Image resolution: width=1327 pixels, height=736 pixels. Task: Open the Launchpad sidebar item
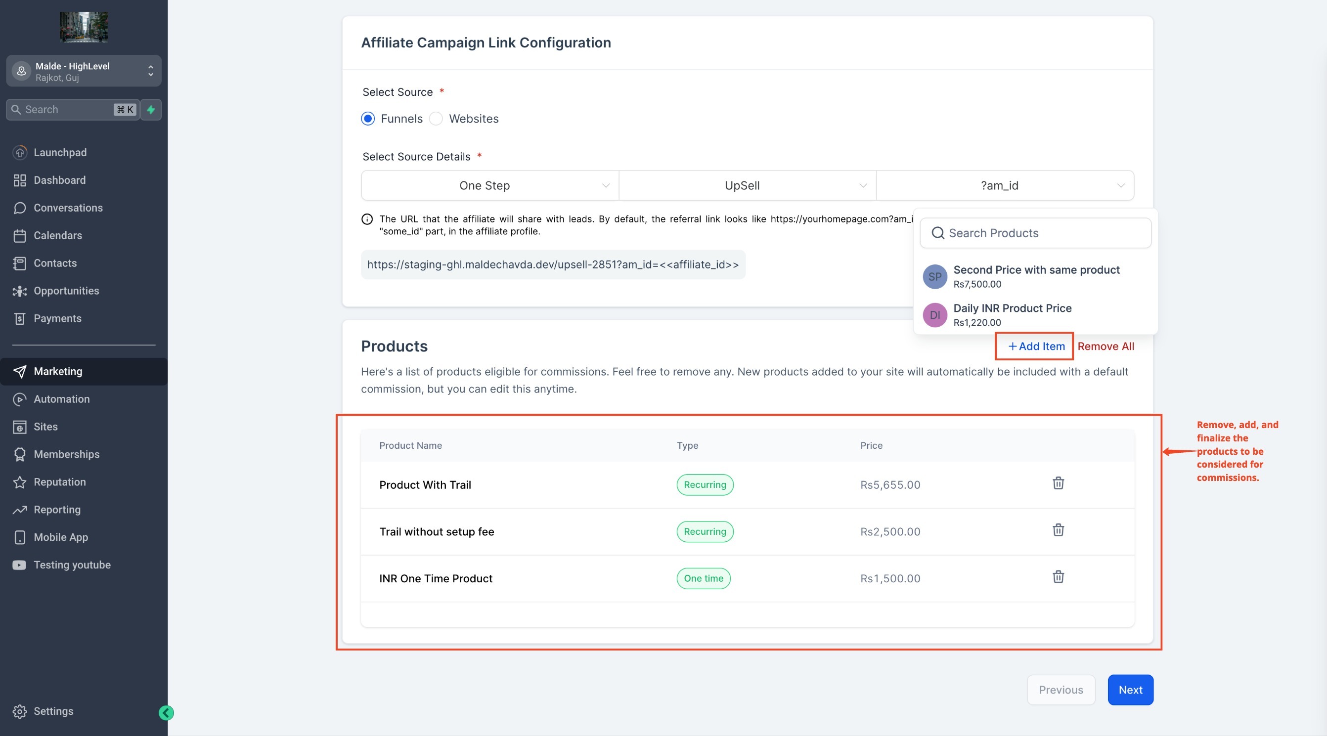60,152
